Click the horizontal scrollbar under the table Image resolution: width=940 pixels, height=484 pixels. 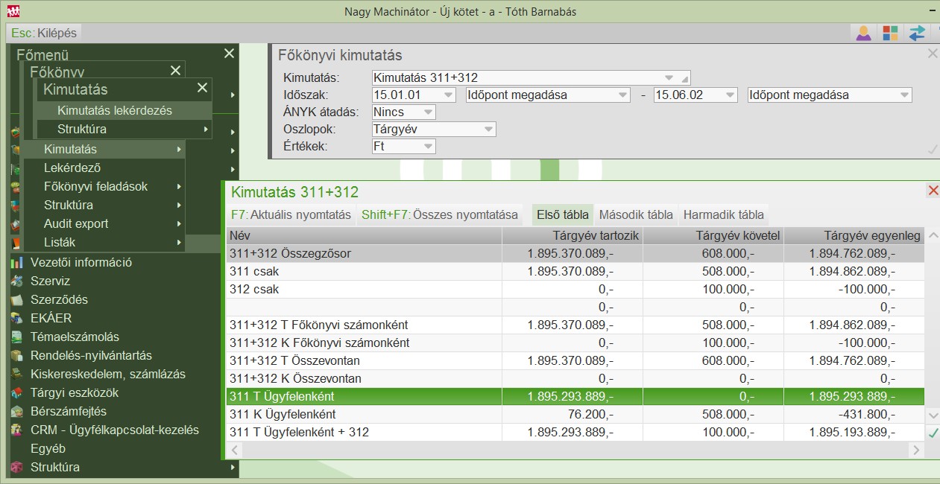click(x=574, y=450)
